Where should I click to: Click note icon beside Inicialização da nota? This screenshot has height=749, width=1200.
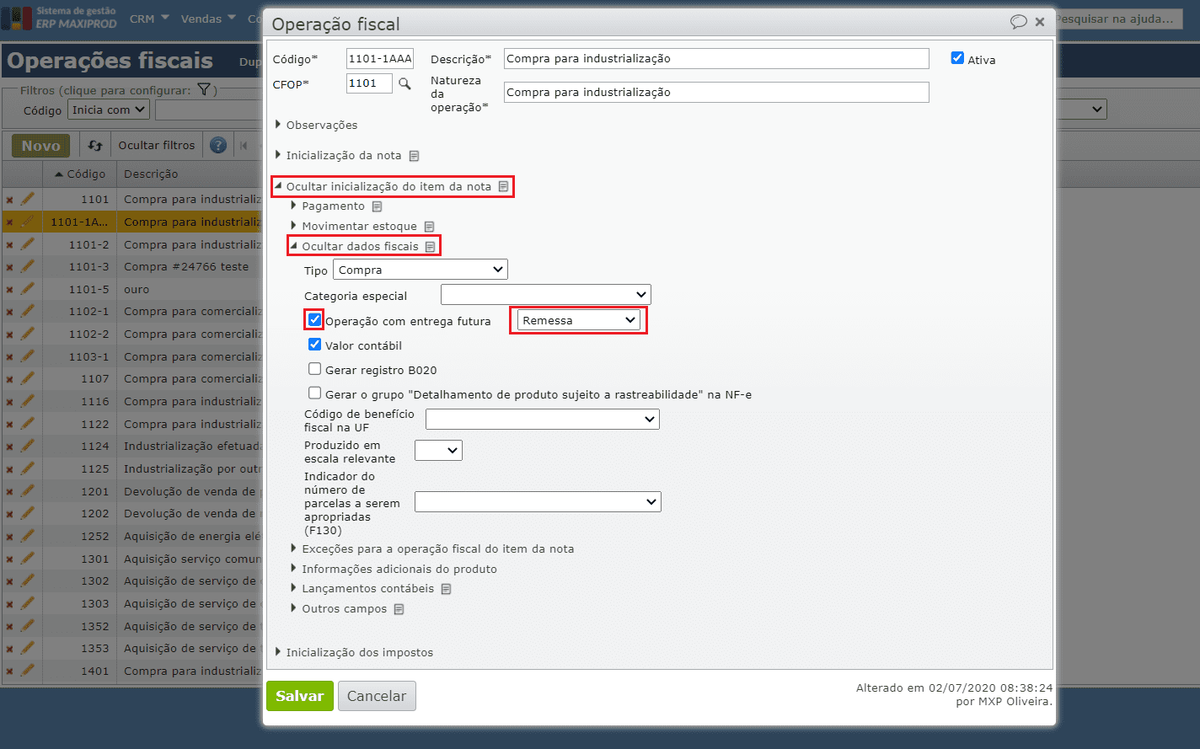pyautogui.click(x=414, y=156)
